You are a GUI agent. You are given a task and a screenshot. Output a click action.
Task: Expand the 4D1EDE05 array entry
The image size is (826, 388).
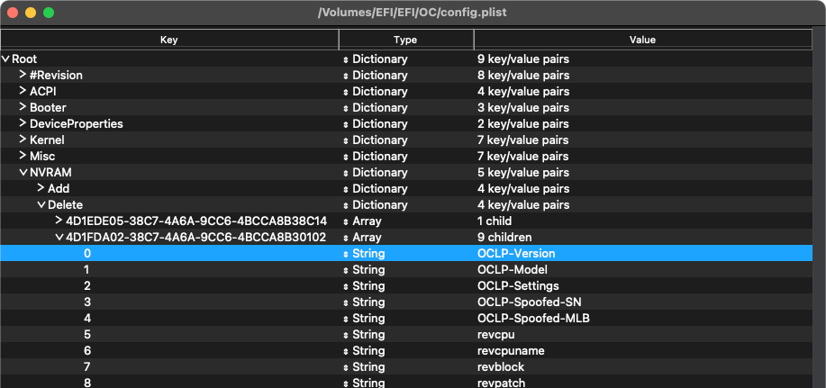pos(59,221)
